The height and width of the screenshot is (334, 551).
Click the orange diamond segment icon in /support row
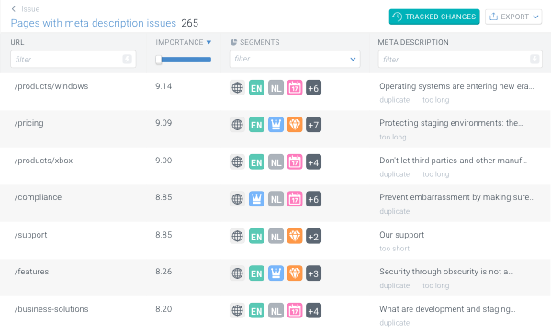tap(295, 237)
